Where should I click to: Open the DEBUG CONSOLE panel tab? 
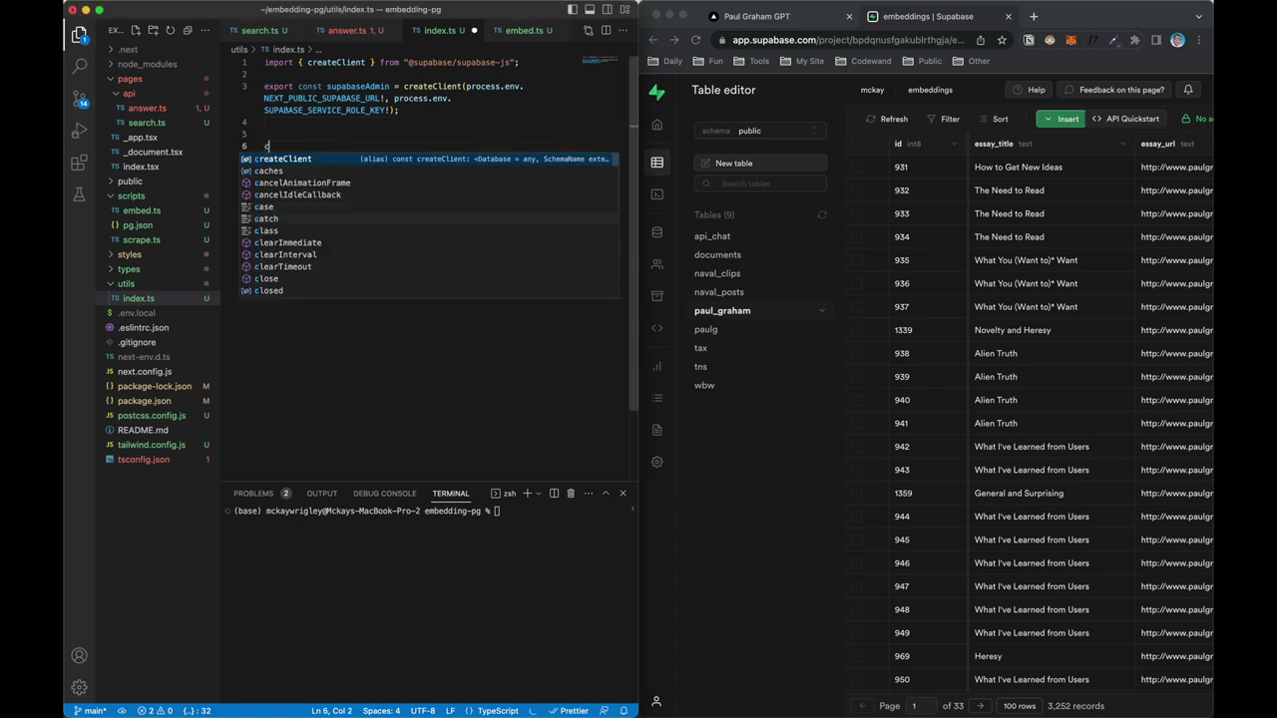384,493
